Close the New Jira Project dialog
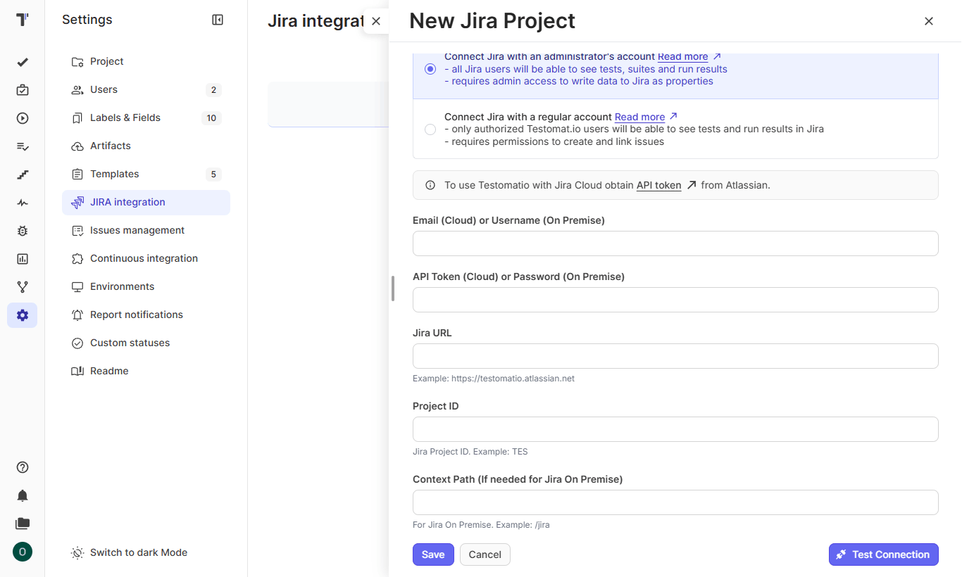The image size is (962, 577). tap(929, 21)
